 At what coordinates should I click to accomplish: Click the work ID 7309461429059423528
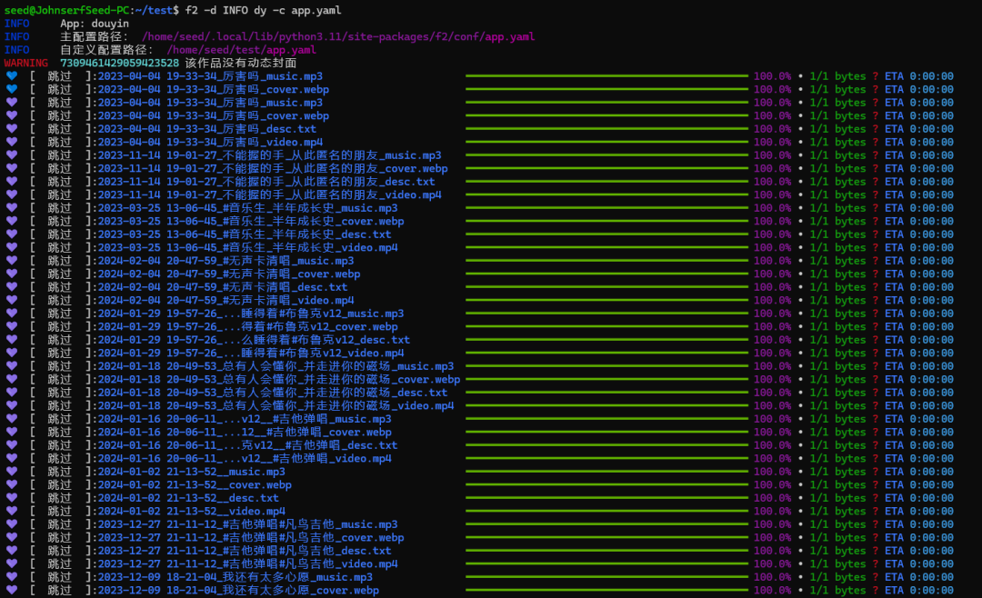point(119,63)
